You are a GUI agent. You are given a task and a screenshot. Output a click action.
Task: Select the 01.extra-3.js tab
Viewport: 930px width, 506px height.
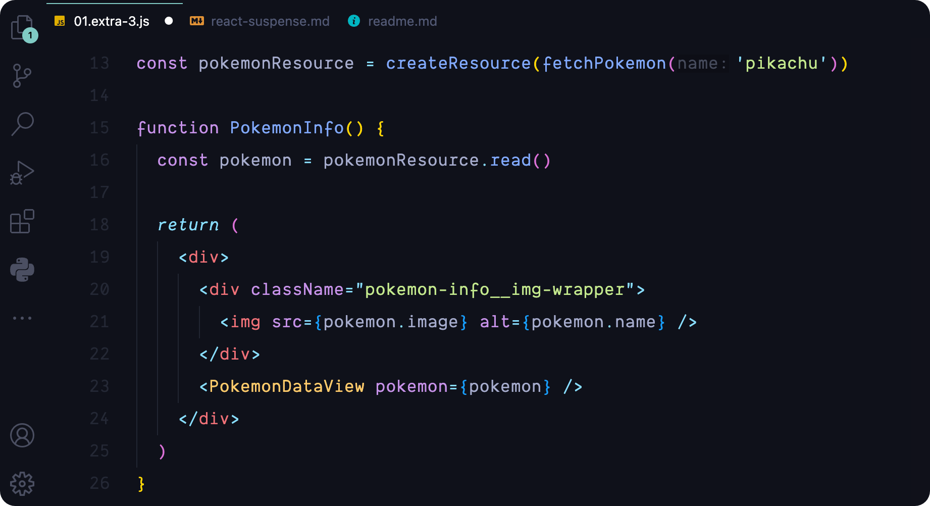(x=112, y=21)
